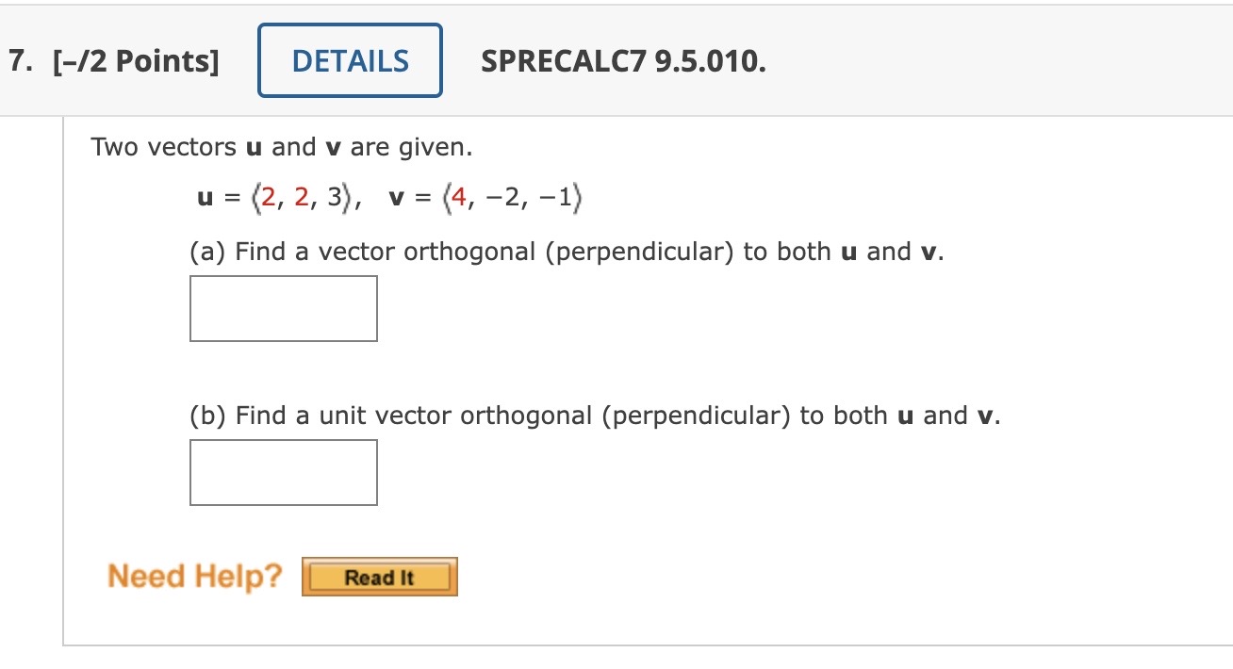The height and width of the screenshot is (669, 1233).
Task: Click the SPRECALC7 9.5.010 problem code
Action: [623, 62]
